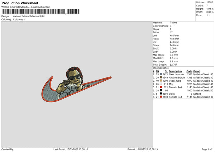Viewport: 215px width, 152px height.
Task: Click the Stitches count 11692
Action: (x=210, y=3)
